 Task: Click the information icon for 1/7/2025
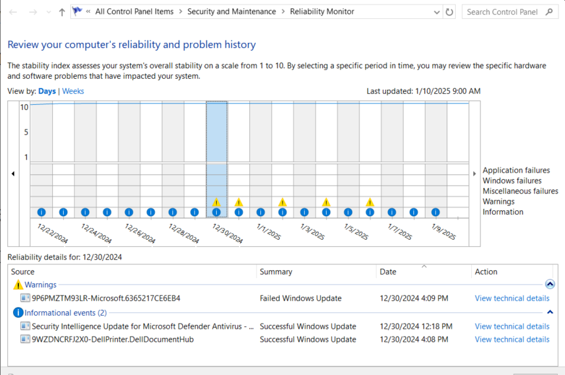tap(392, 212)
